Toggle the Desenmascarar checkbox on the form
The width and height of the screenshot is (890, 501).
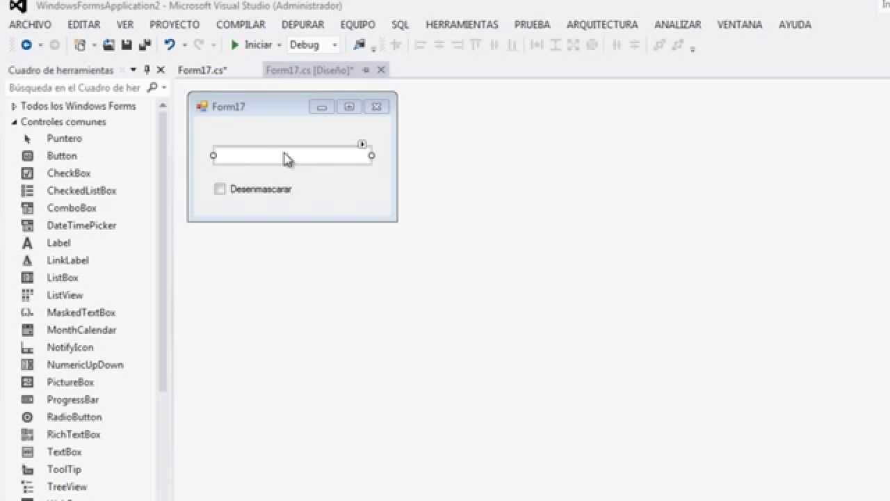pyautogui.click(x=220, y=189)
